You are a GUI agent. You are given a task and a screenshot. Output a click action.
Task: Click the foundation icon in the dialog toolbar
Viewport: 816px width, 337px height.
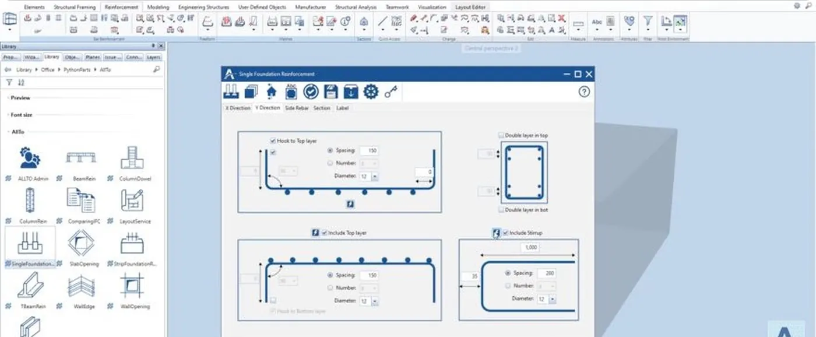click(231, 92)
